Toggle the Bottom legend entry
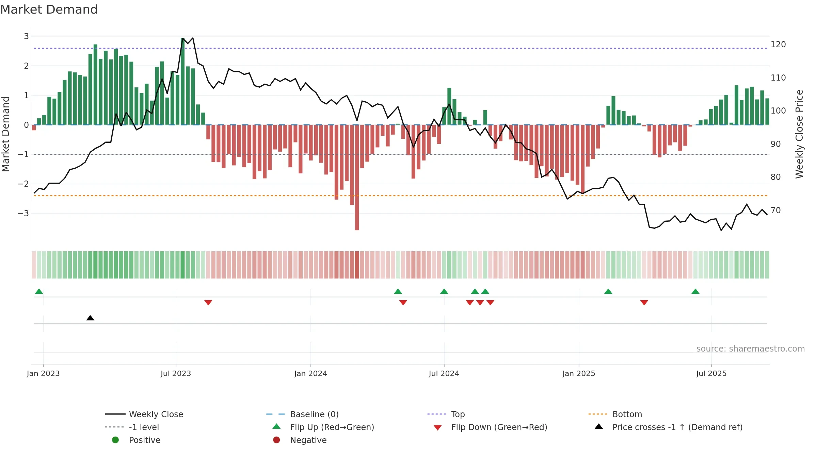This screenshot has width=817, height=459. [x=615, y=414]
